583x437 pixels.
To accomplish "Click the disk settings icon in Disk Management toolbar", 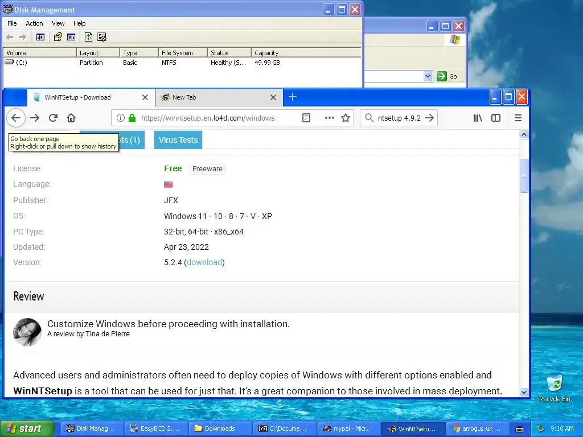I will pos(102,37).
